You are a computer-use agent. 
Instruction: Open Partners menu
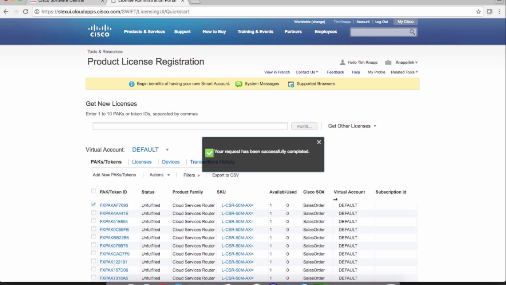pos(293,32)
